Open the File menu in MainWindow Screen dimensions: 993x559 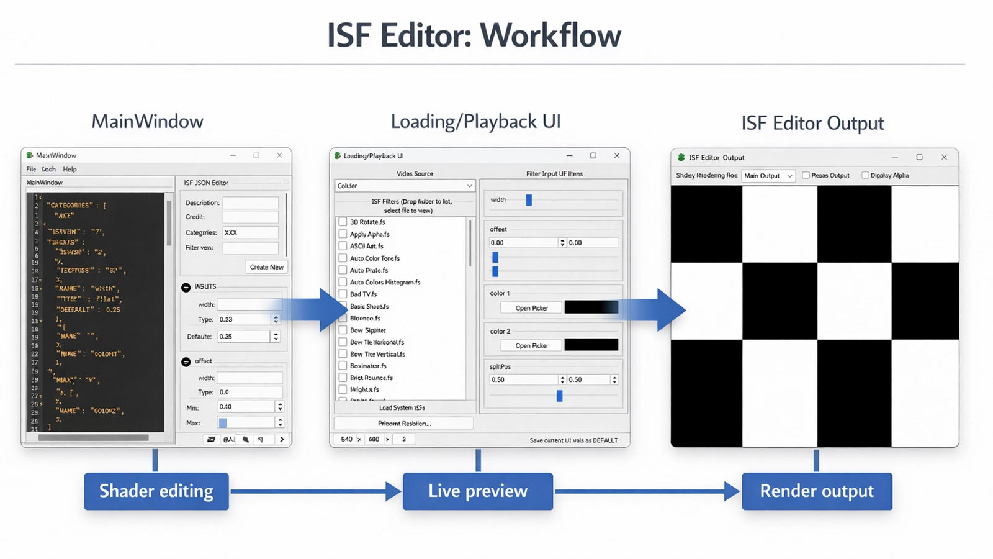31,169
